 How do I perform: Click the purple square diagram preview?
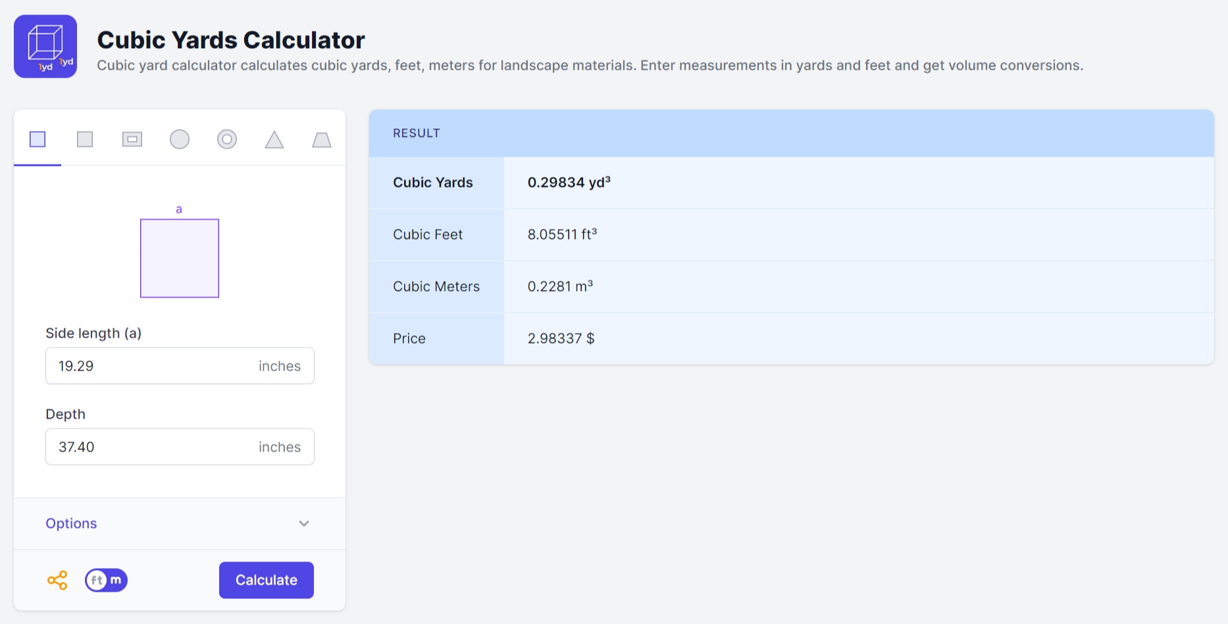point(180,258)
